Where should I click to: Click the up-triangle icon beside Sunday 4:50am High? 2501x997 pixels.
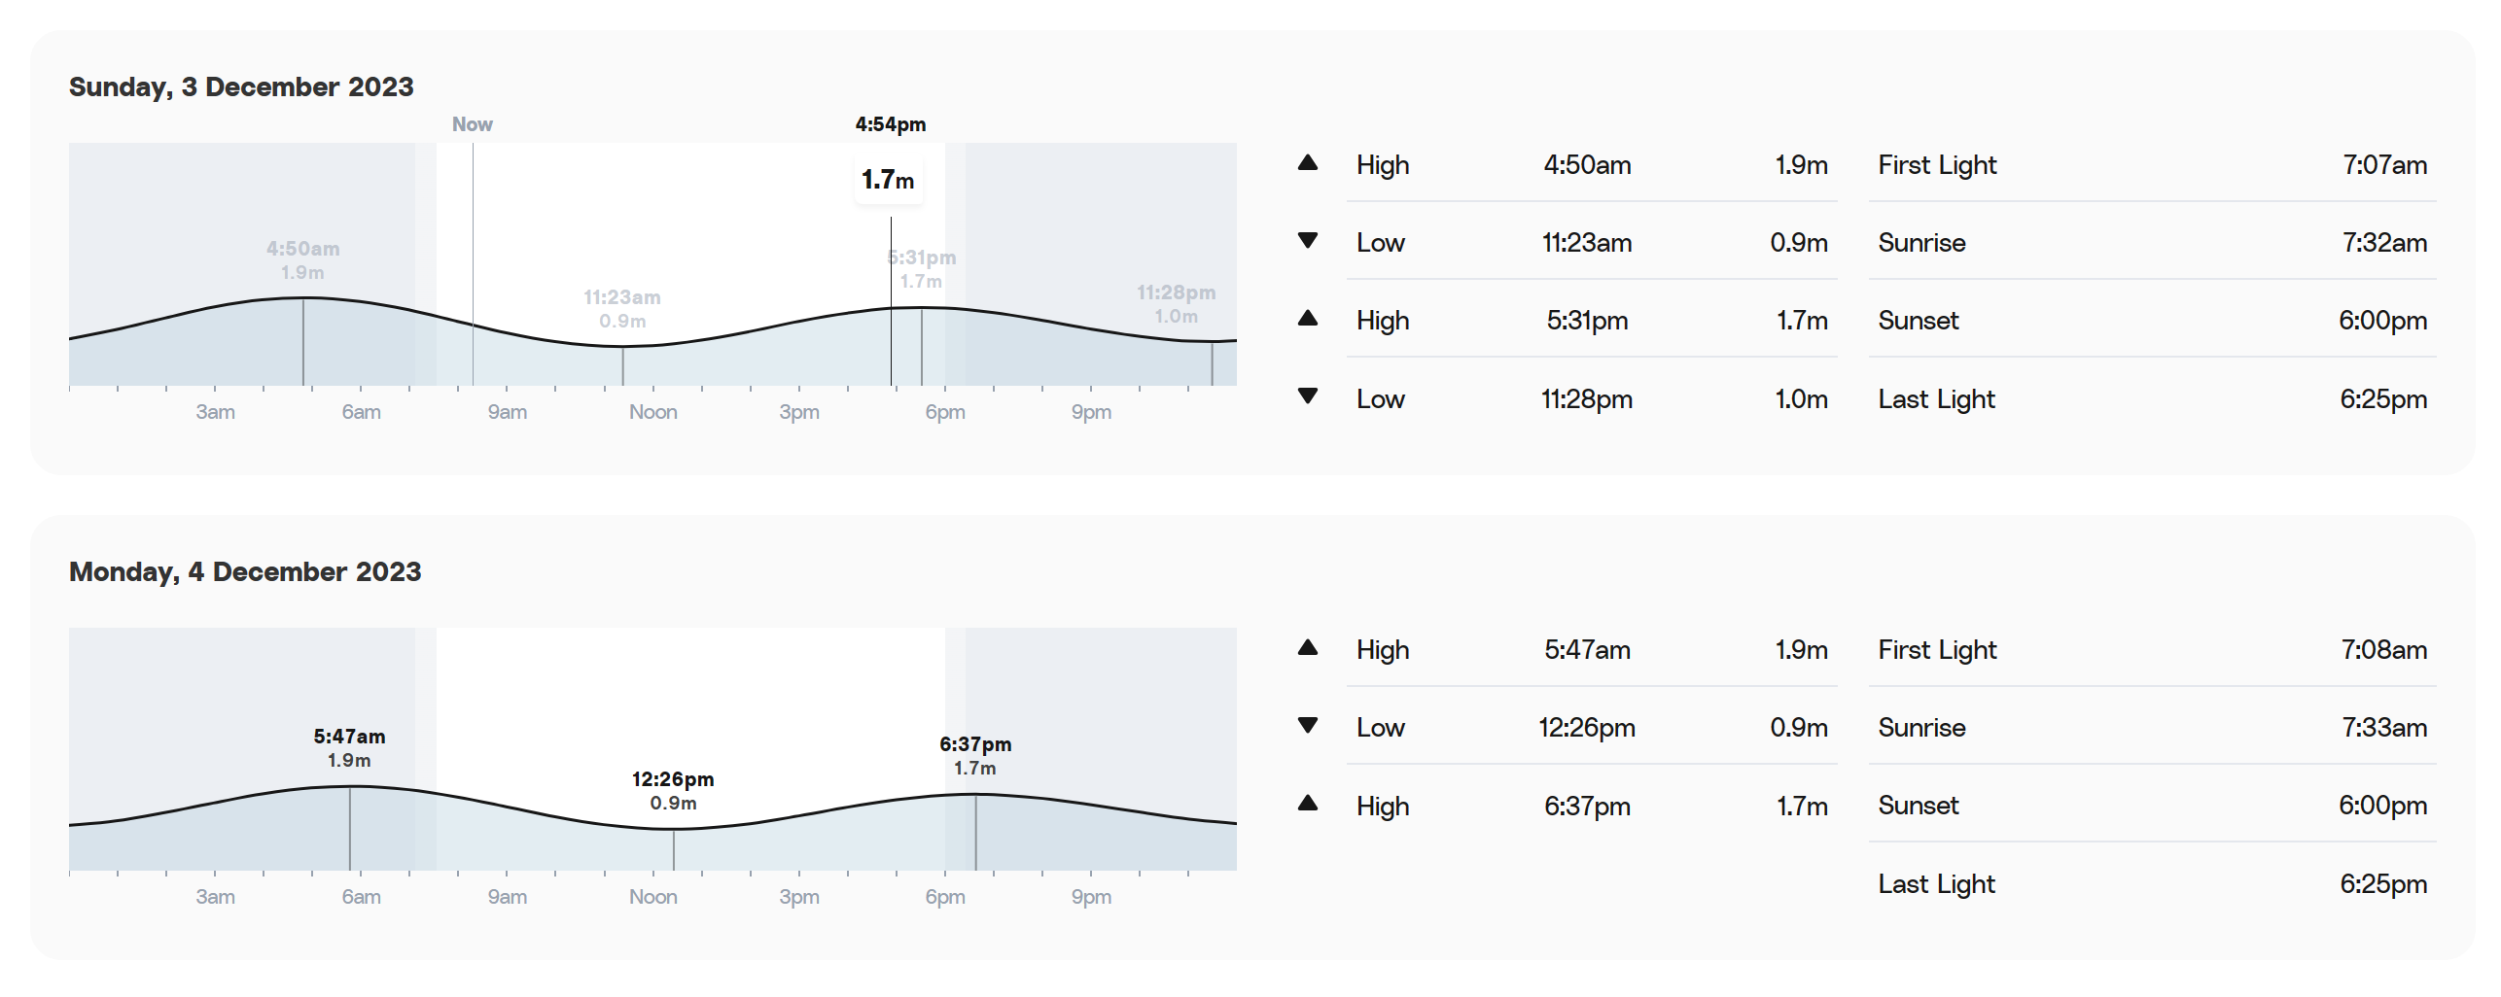1307,163
